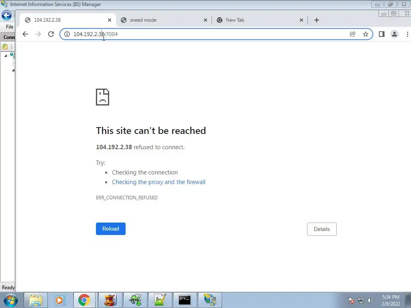Close the New Tab tab
The image size is (411, 308).
tap(301, 20)
